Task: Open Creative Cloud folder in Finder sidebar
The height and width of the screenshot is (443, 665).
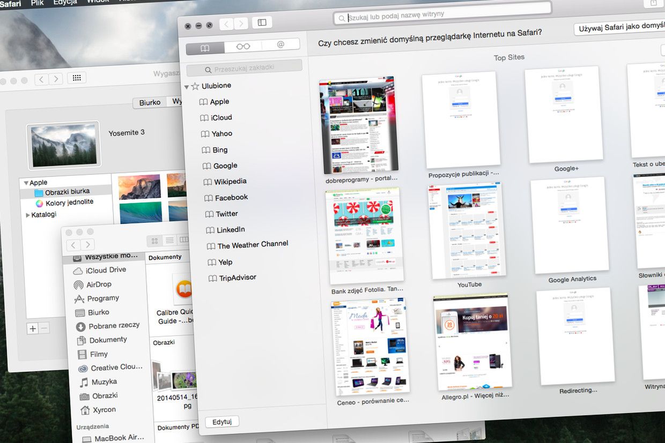Action: coord(110,367)
